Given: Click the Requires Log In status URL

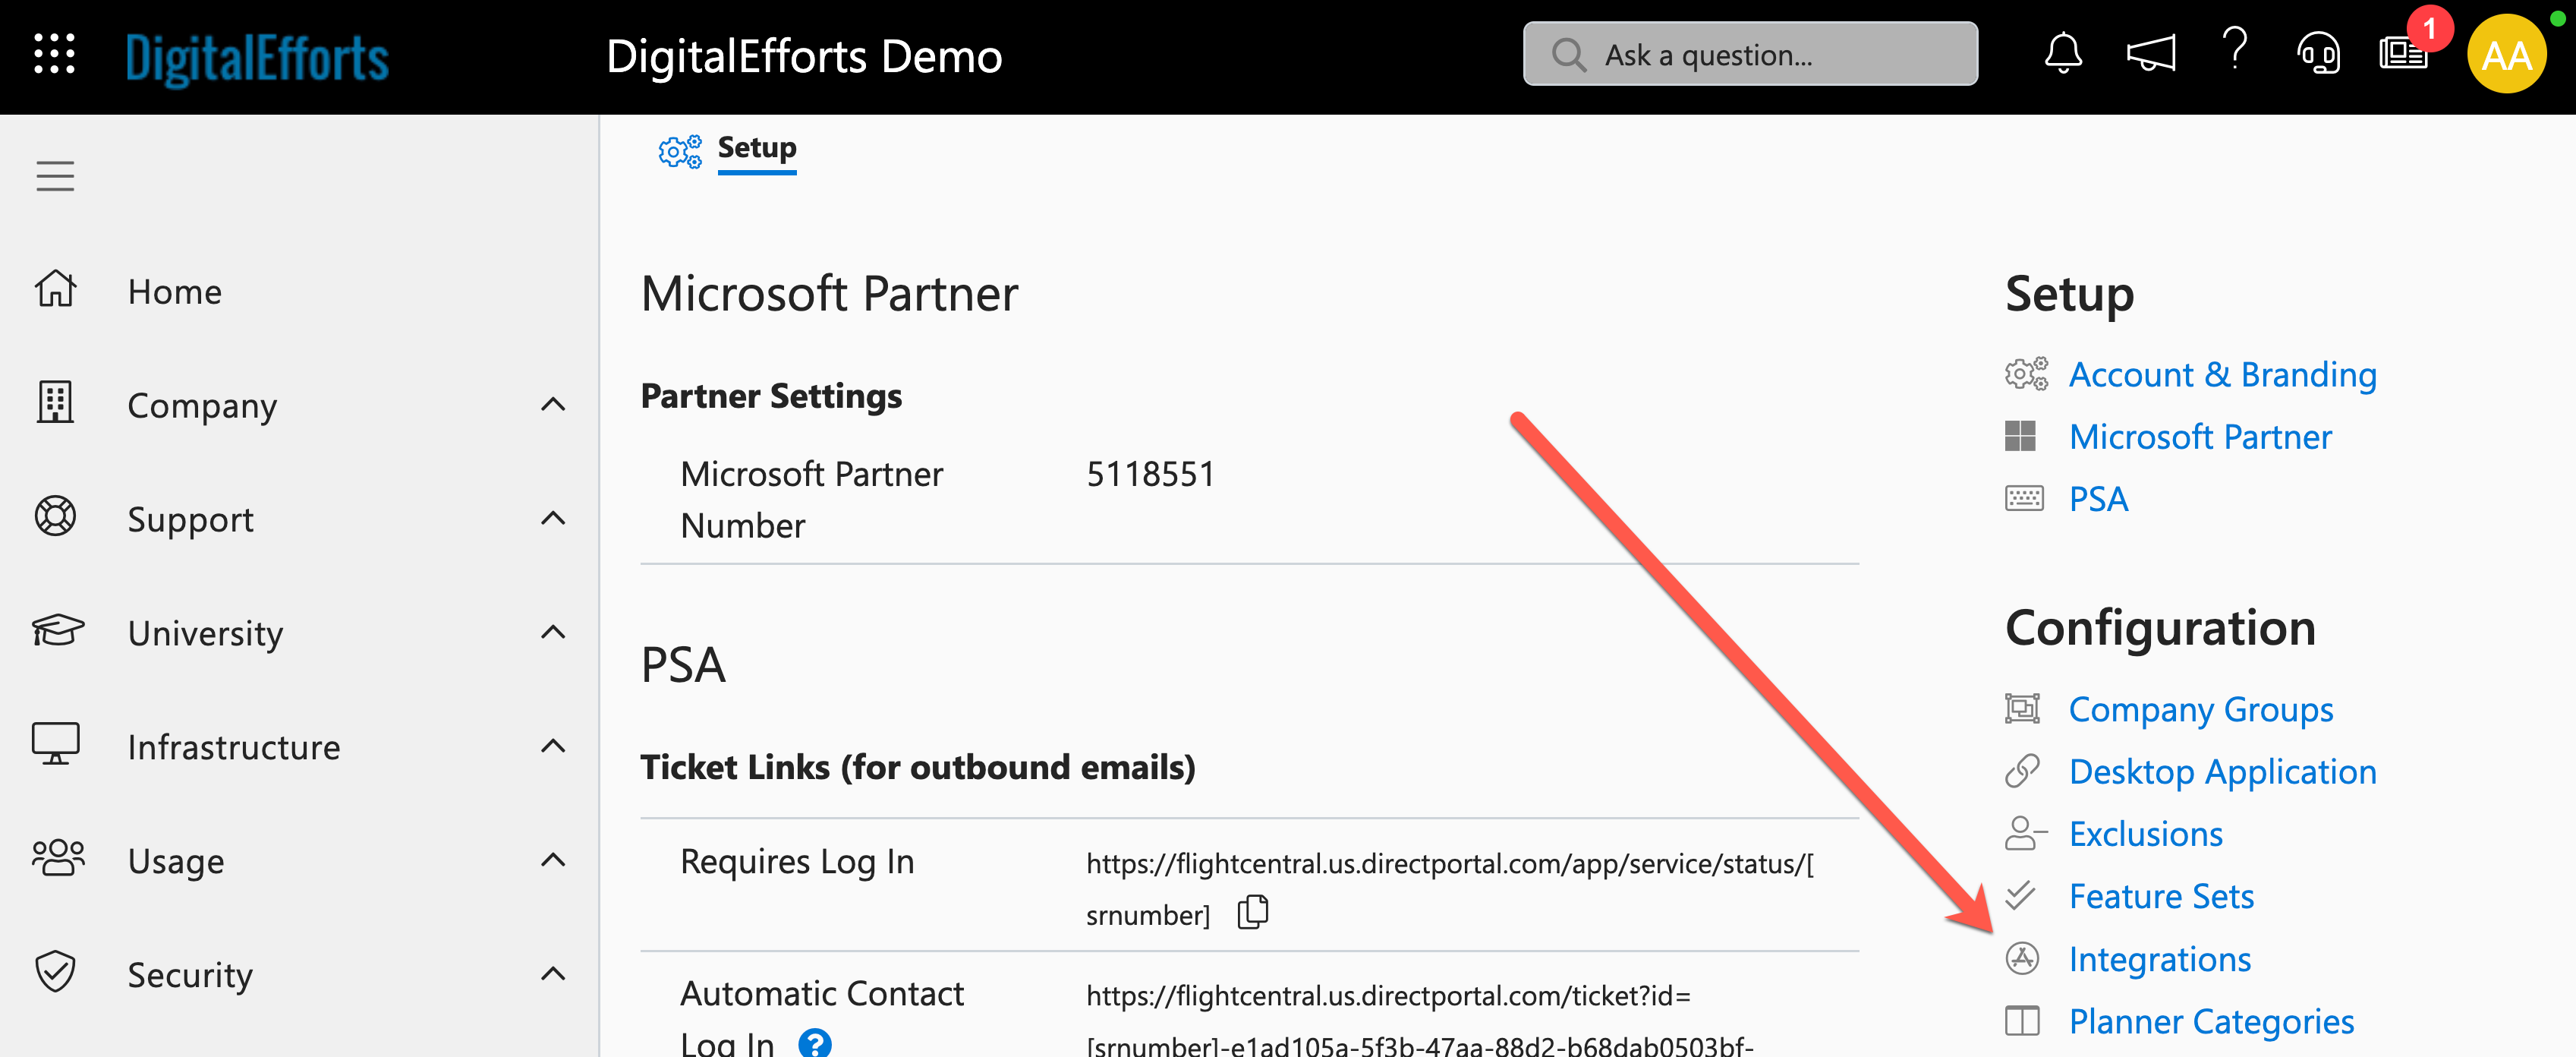Looking at the screenshot, I should (x=1449, y=888).
